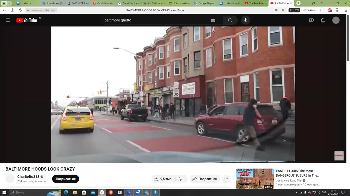Screen dimensions: 350x196
Task: Switch to Editor - Website tab
Action: 180,3
